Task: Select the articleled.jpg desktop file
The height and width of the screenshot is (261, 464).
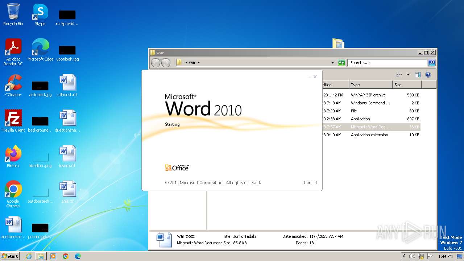Action: pyautogui.click(x=40, y=88)
